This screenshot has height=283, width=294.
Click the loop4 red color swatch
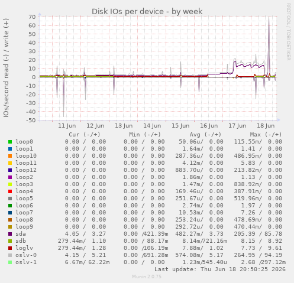10,191
